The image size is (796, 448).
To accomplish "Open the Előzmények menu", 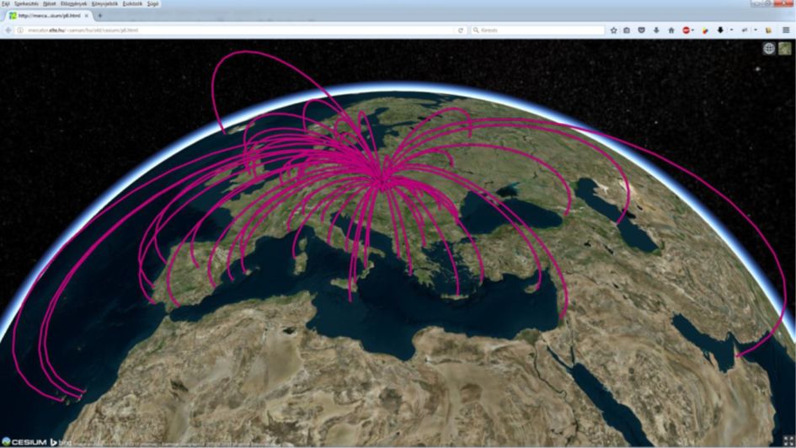I will pyautogui.click(x=73, y=3).
